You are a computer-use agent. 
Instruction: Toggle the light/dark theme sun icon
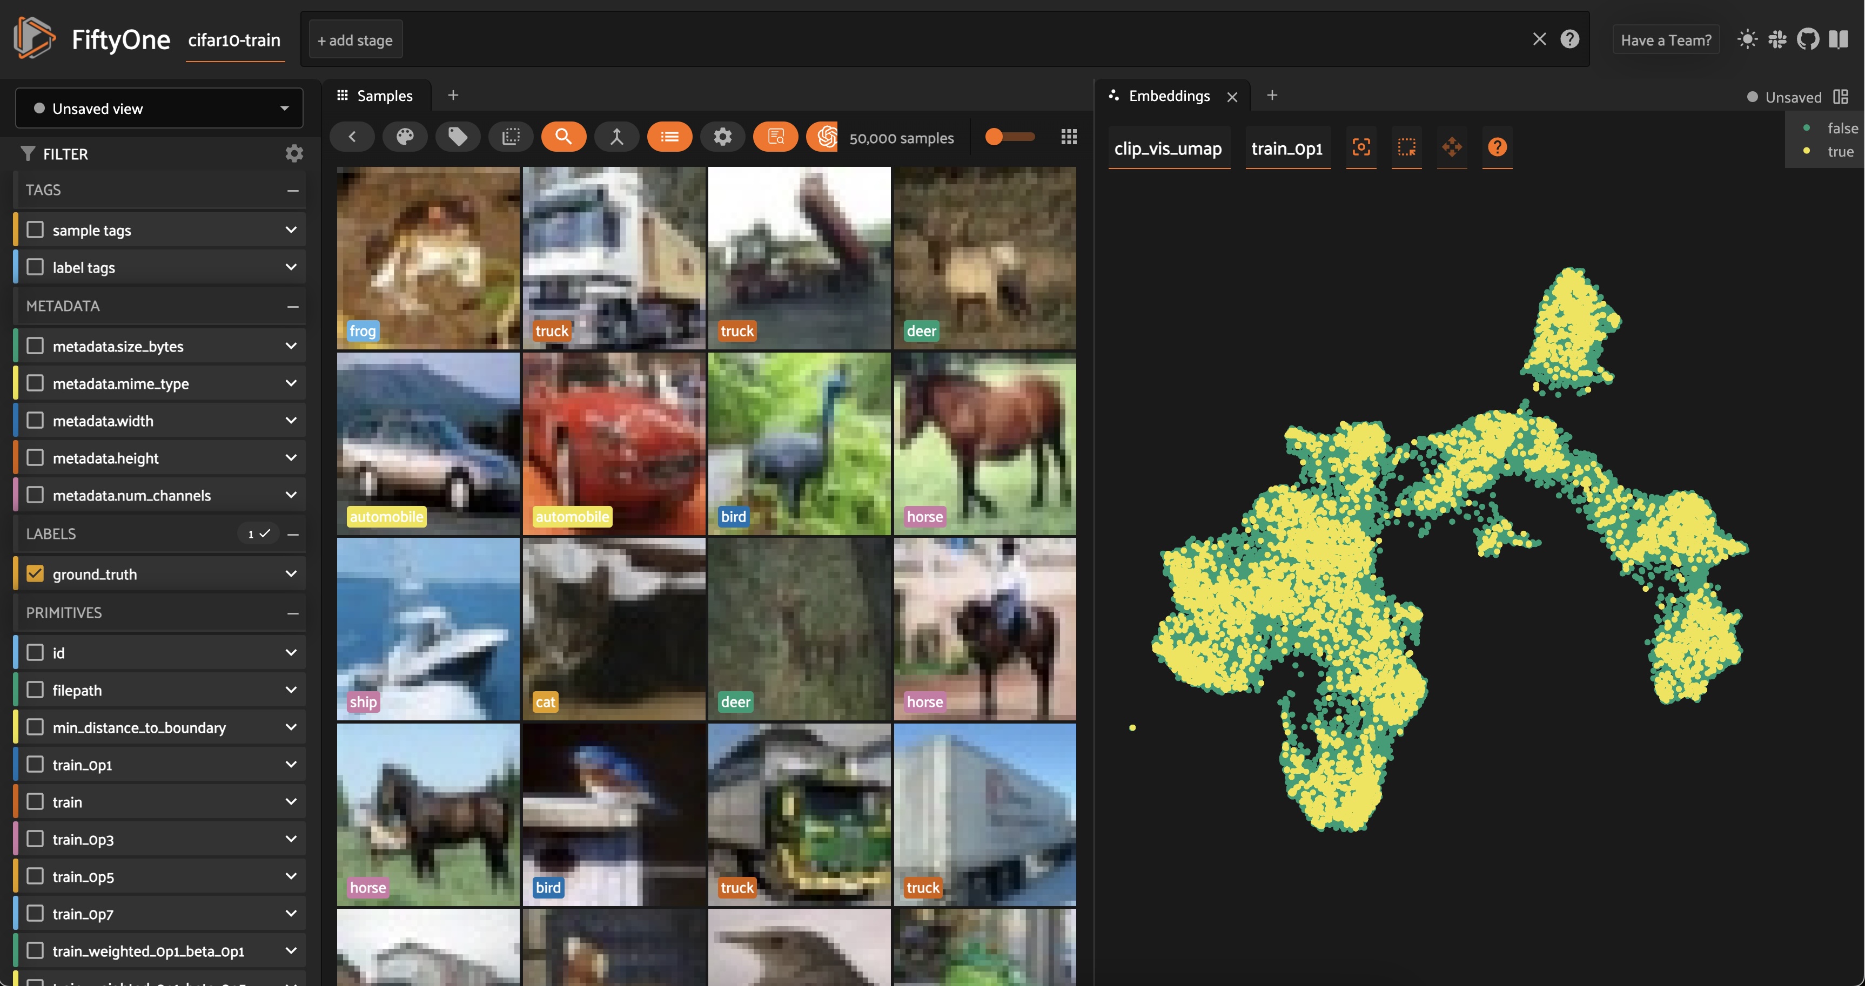[x=1747, y=39]
